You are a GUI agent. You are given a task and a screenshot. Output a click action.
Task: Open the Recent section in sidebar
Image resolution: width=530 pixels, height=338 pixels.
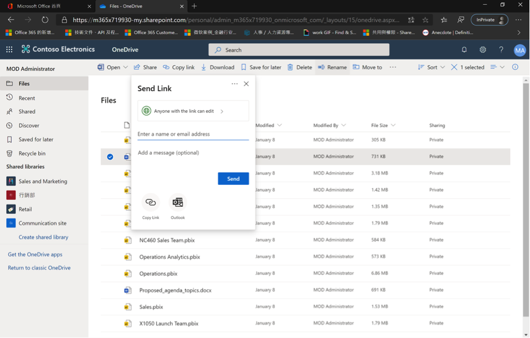[x=27, y=98]
